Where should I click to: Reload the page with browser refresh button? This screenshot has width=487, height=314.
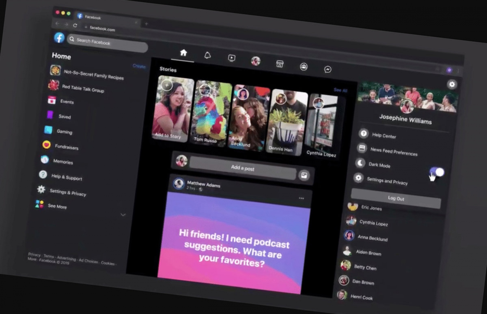coord(75,25)
